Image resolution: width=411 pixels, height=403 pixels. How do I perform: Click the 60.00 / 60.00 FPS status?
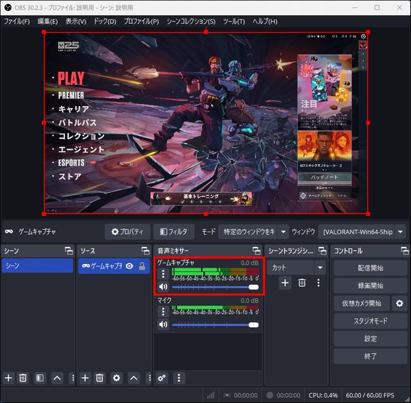tap(370, 395)
